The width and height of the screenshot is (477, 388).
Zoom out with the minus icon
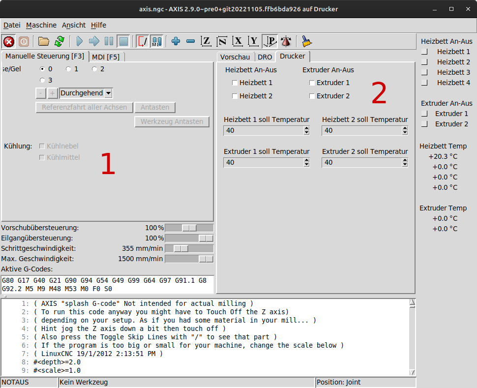pos(191,41)
